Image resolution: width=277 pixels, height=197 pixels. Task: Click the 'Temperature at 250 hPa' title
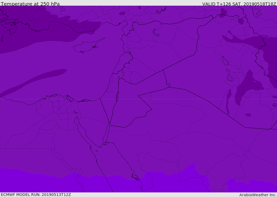(30, 4)
